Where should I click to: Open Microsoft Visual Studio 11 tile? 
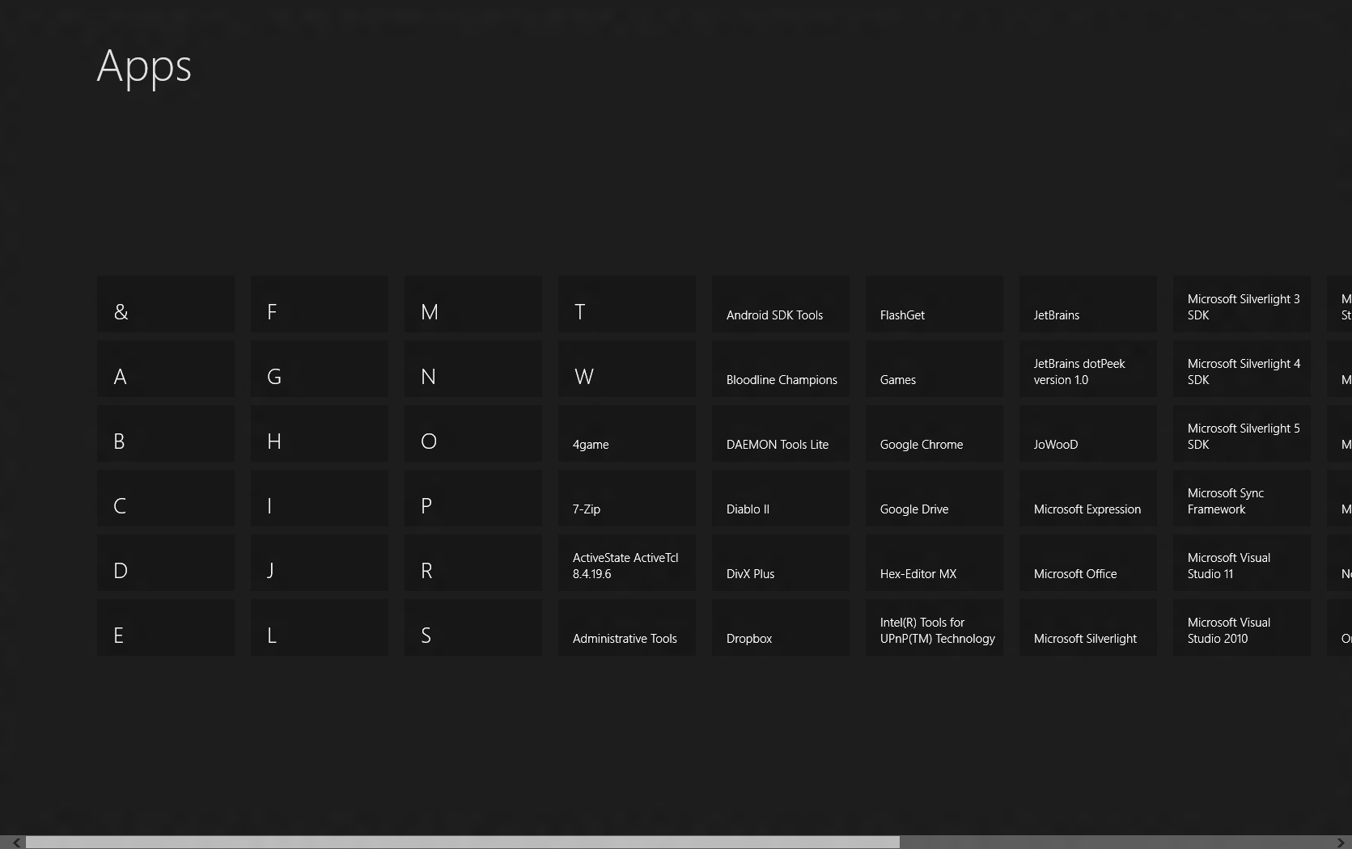pos(1242,563)
